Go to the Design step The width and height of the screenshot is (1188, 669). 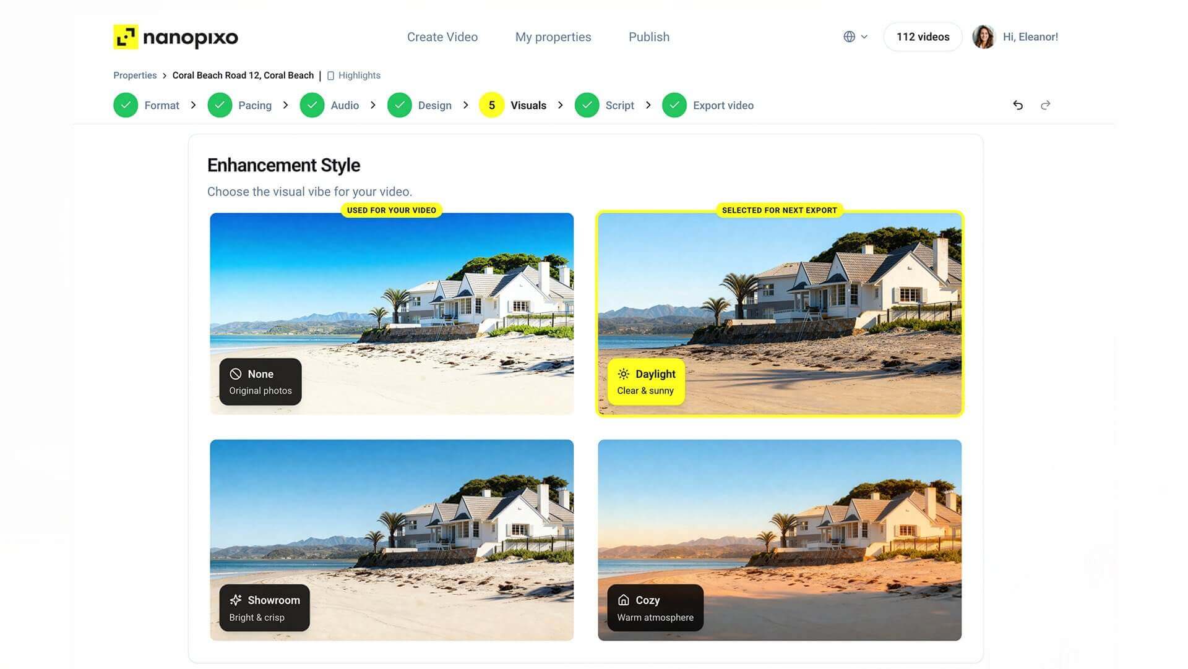(434, 106)
